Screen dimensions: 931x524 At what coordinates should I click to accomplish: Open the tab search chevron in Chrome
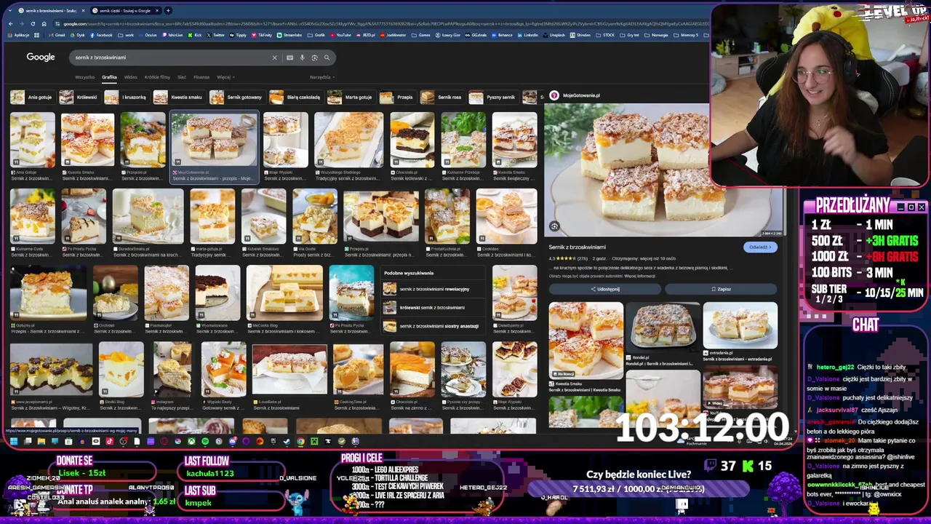9,10
